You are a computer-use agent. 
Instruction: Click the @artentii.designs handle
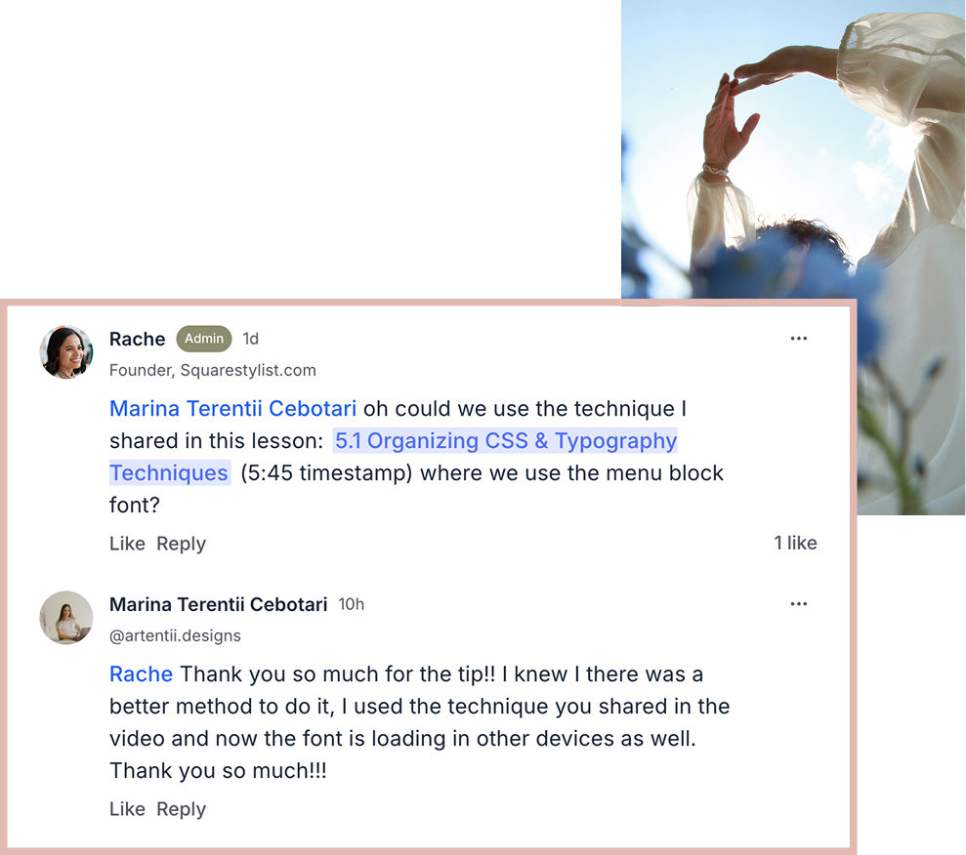point(175,635)
